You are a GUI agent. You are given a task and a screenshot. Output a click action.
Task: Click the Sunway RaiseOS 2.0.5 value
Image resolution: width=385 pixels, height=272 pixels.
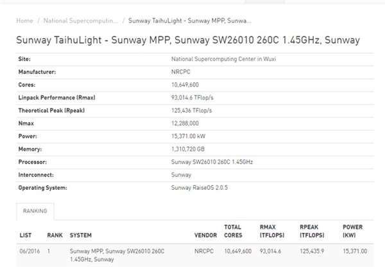(200, 187)
